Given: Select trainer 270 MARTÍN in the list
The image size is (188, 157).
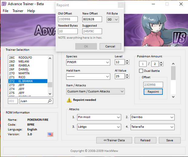Looking at the screenshot, I should tap(27, 73).
